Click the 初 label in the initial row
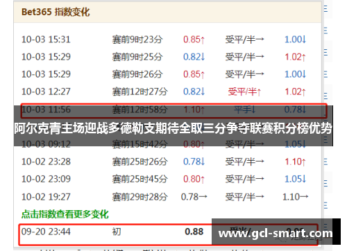 tap(117, 232)
